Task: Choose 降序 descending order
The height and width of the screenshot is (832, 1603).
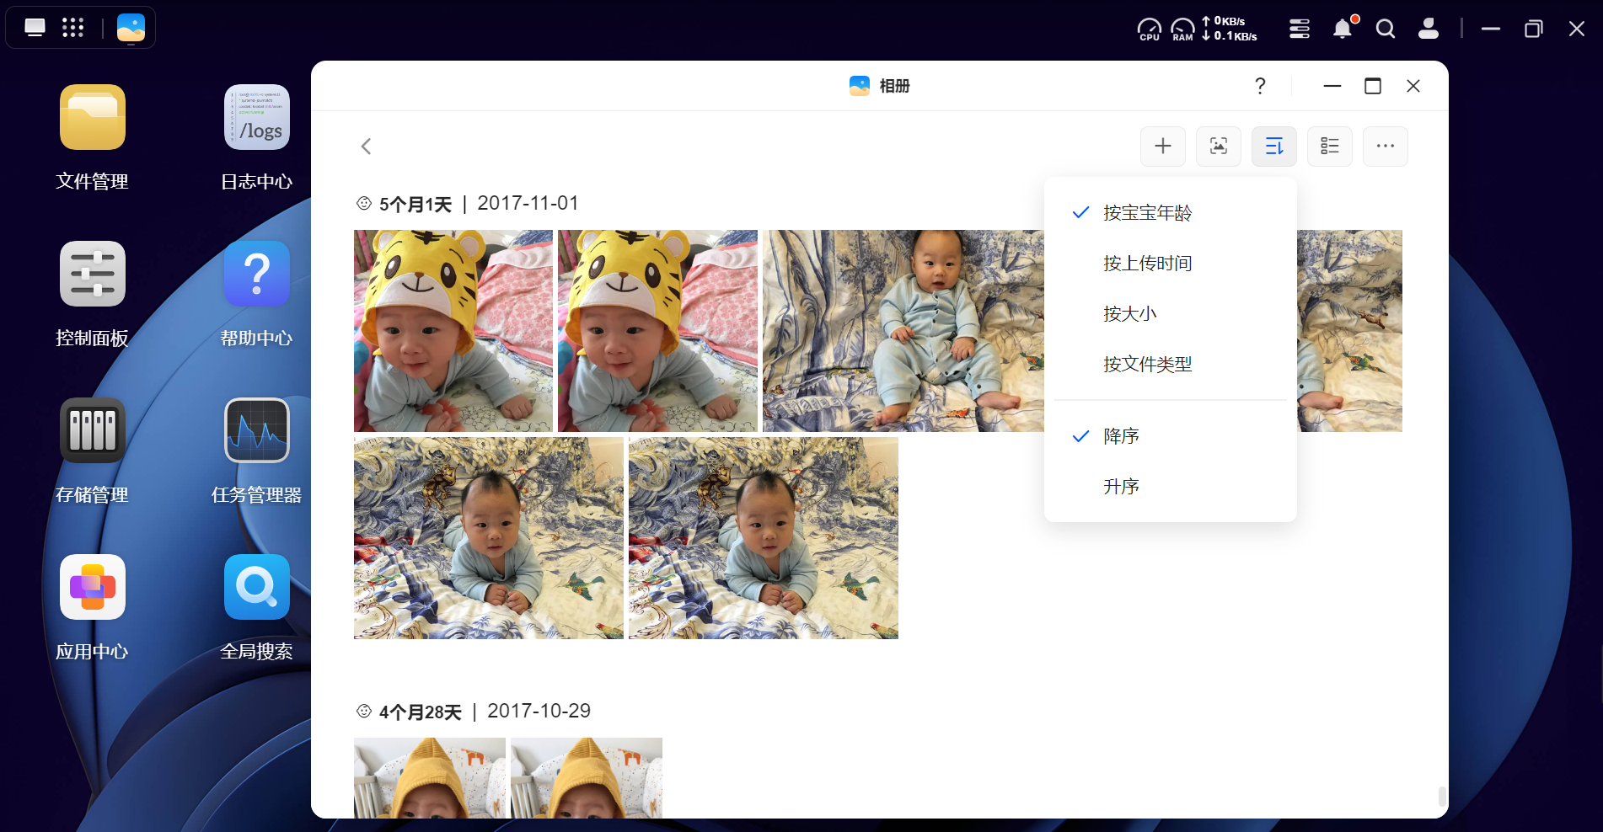Action: pos(1171,436)
